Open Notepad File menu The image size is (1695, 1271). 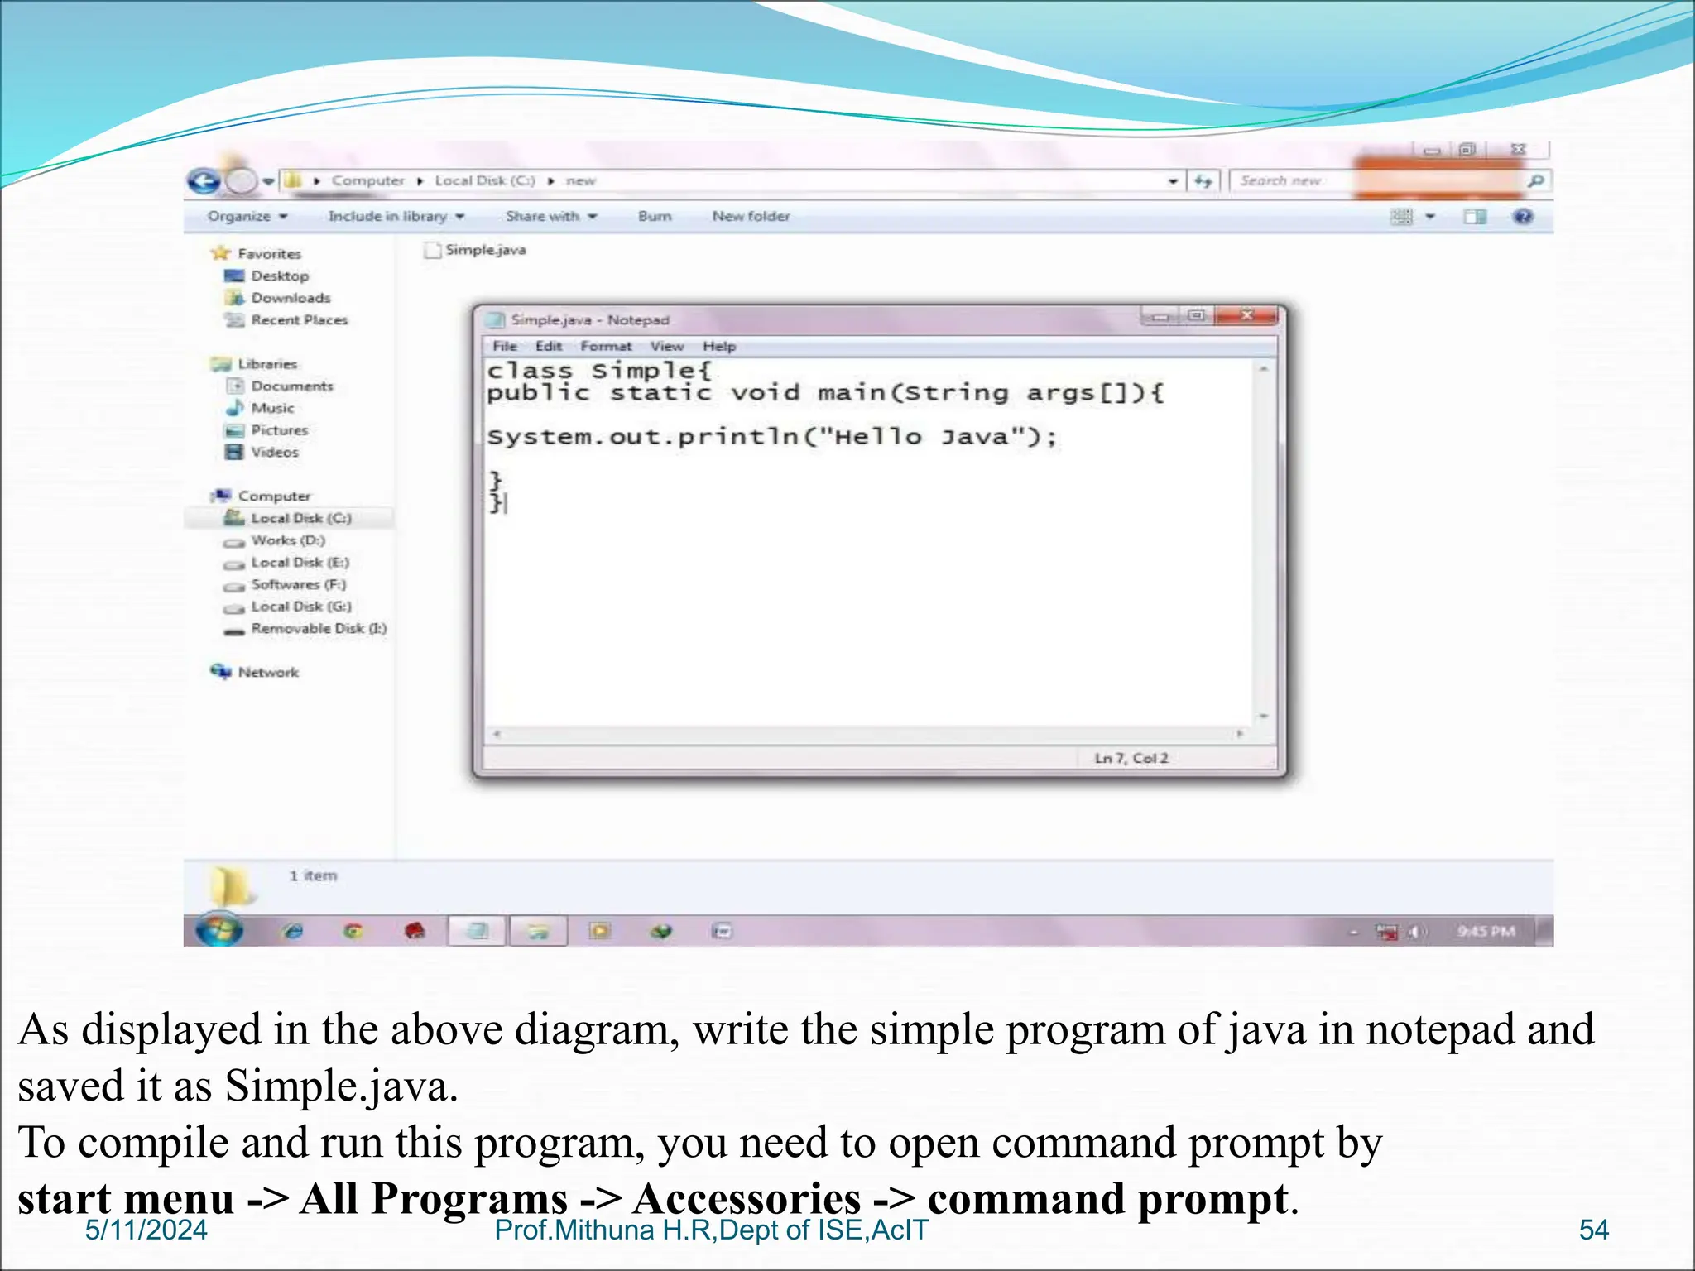click(505, 346)
